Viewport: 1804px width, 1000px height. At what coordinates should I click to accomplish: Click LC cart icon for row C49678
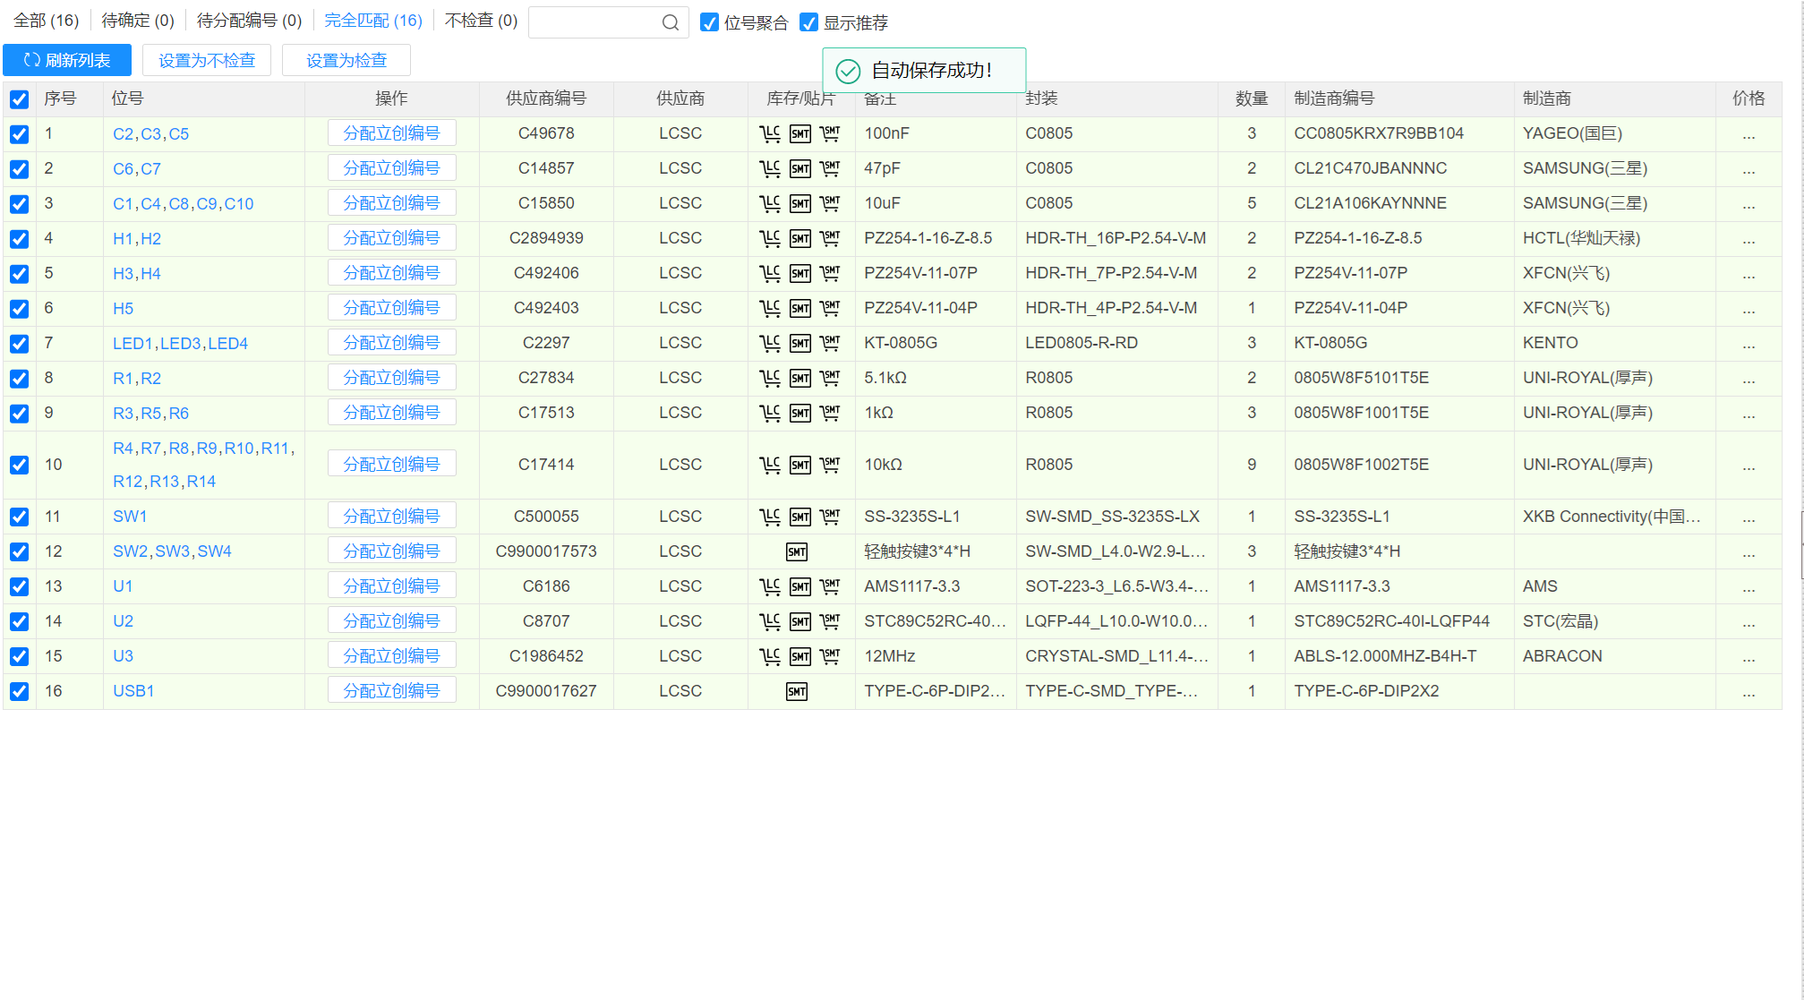769,134
